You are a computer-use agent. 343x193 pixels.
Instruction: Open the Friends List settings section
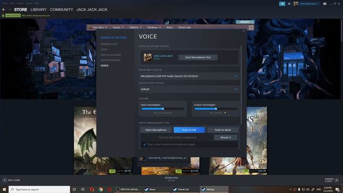pos(109,44)
